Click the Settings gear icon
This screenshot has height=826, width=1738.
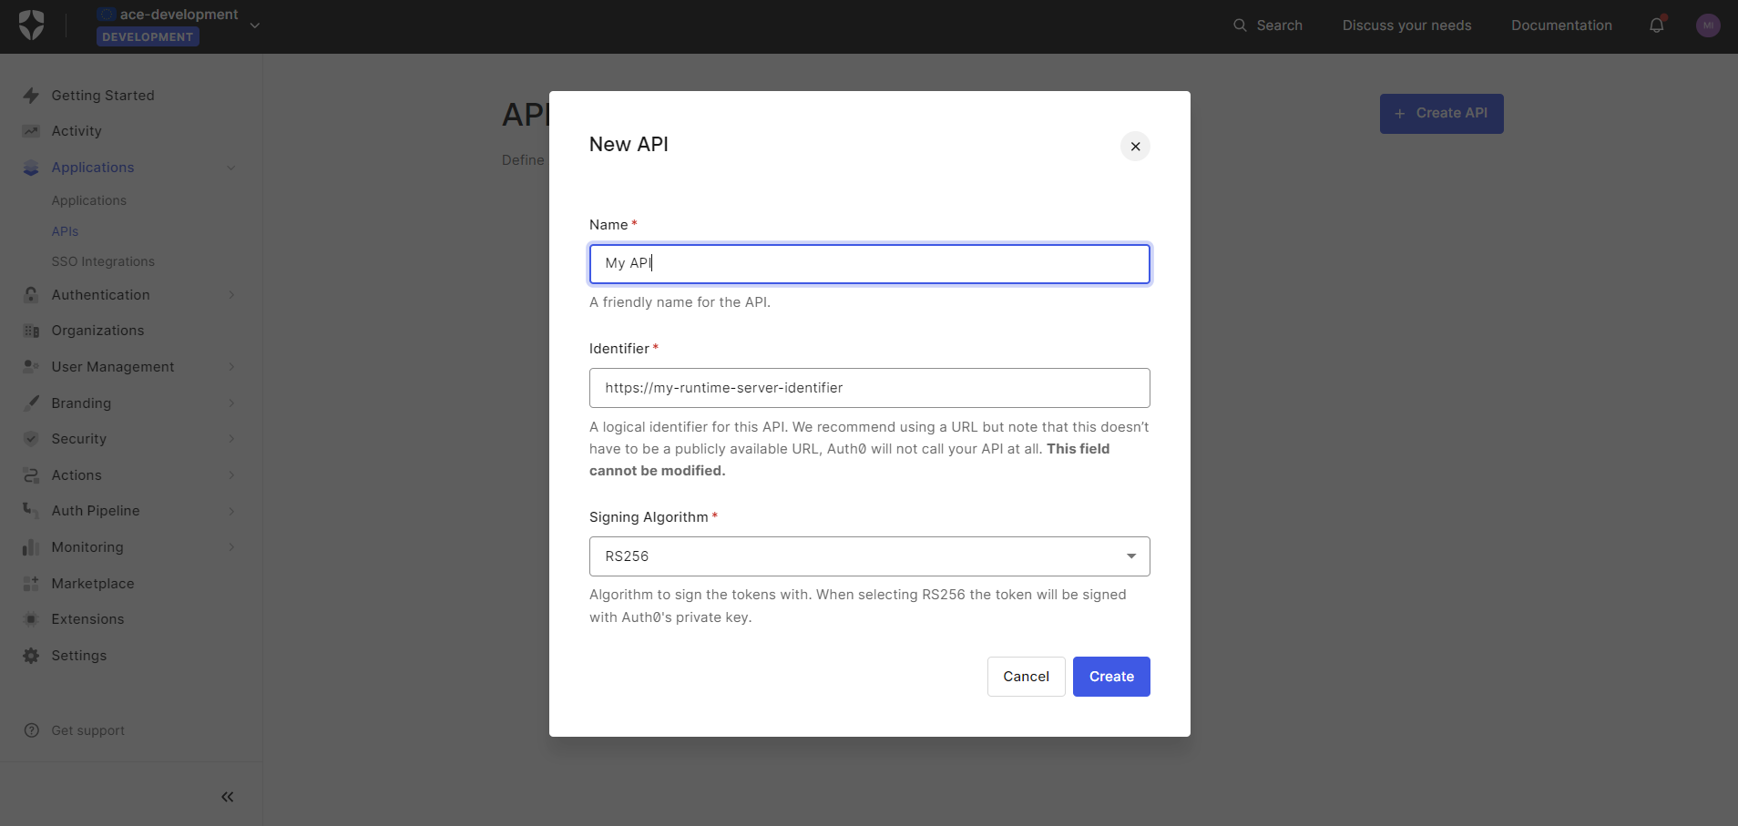(31, 656)
